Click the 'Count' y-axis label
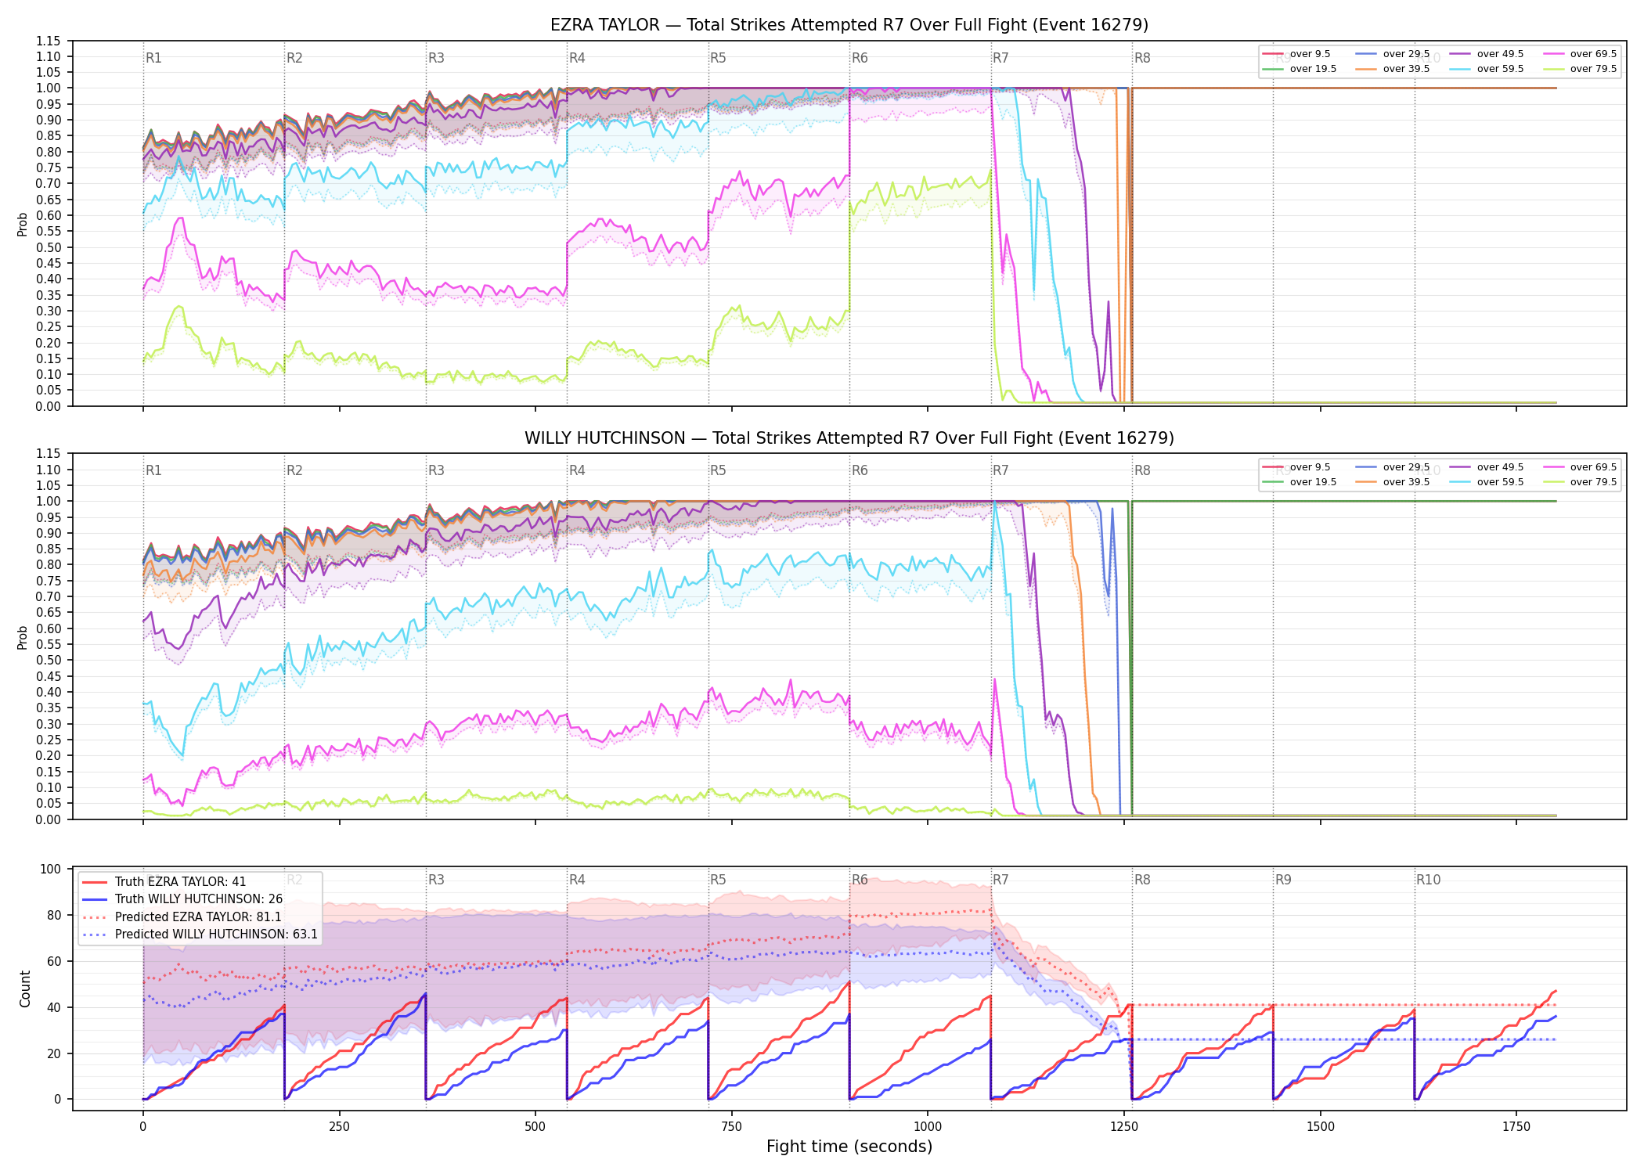Image resolution: width=1644 pixels, height=1174 pixels. tap(25, 989)
